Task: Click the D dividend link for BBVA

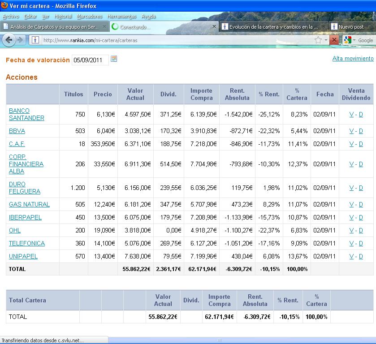Action: click(x=361, y=131)
